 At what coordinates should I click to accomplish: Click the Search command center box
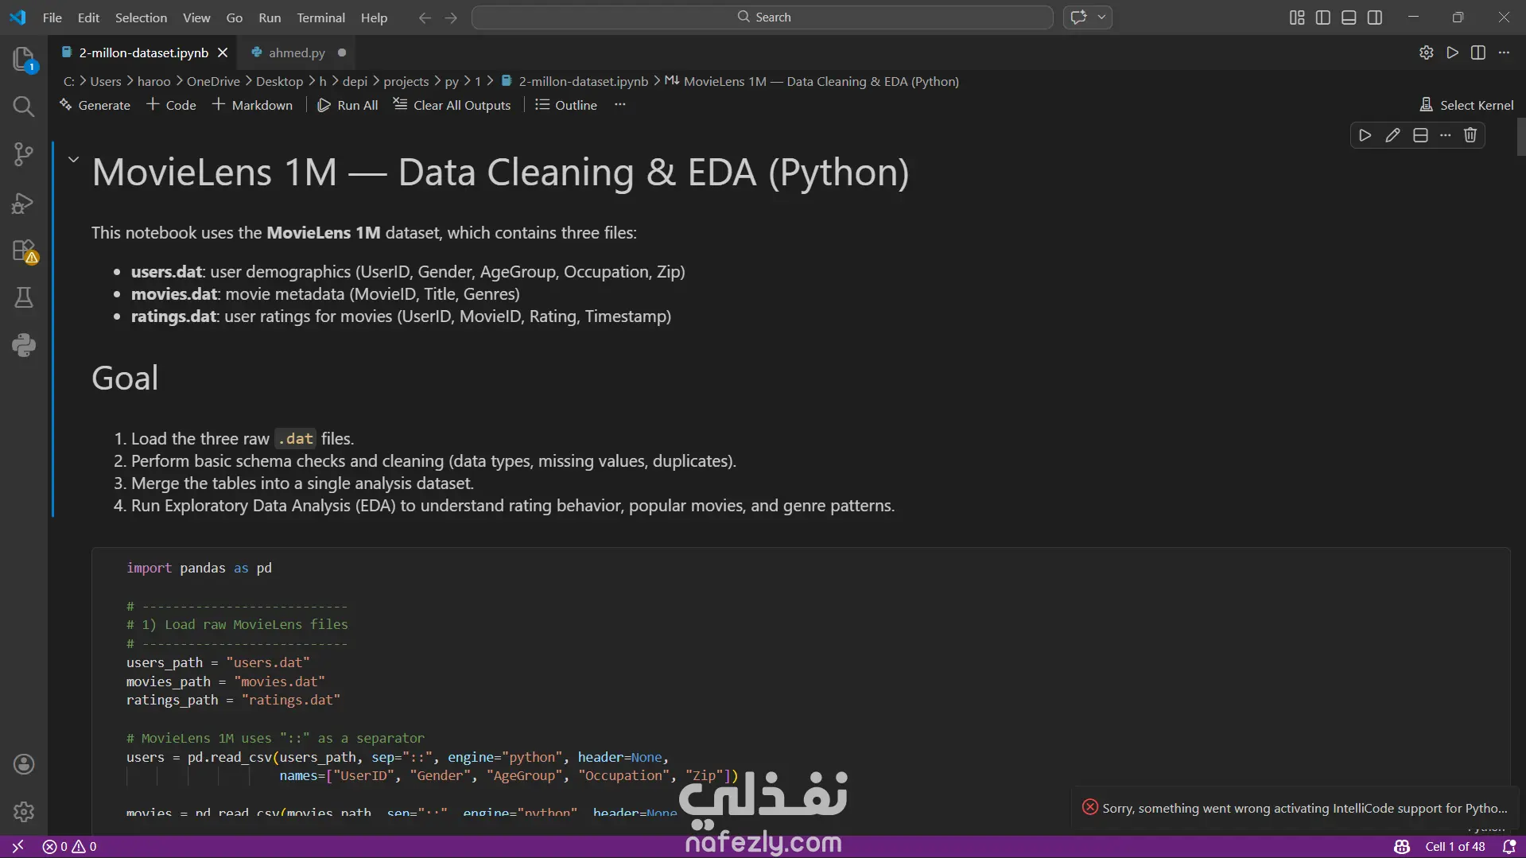[x=762, y=17]
